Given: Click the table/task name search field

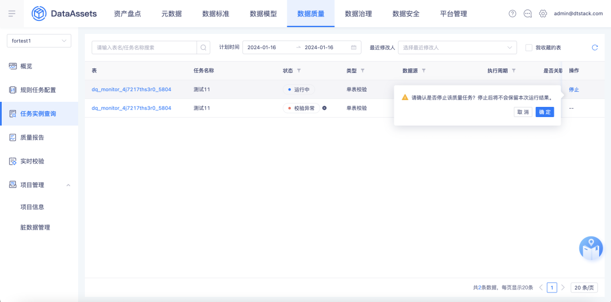Looking at the screenshot, I should click(144, 48).
